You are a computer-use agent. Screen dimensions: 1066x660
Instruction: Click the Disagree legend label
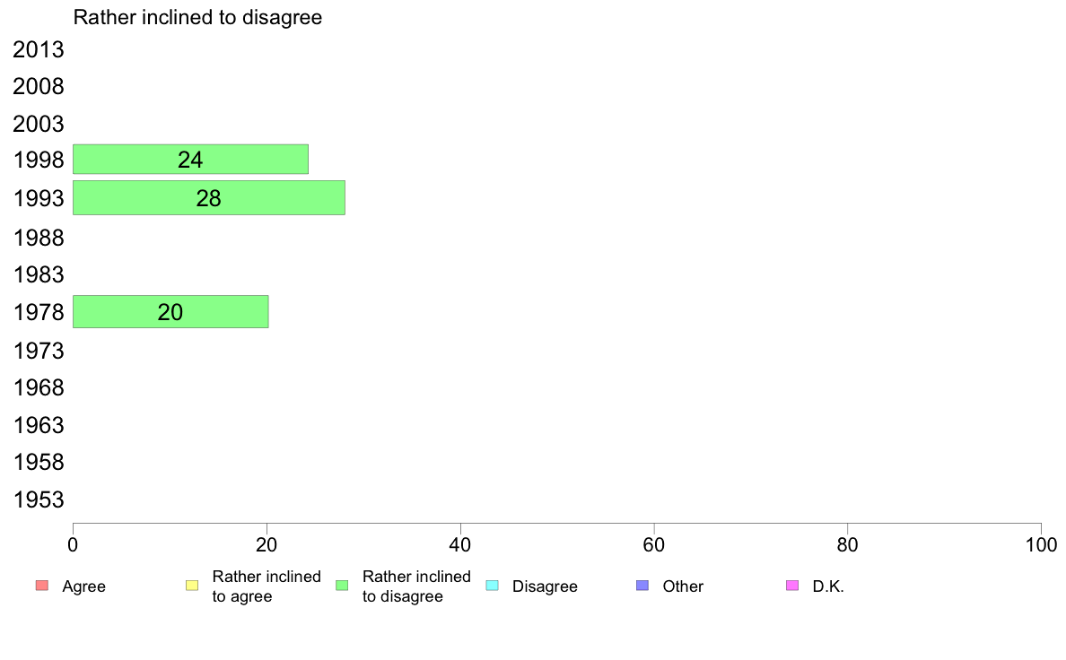(x=545, y=586)
